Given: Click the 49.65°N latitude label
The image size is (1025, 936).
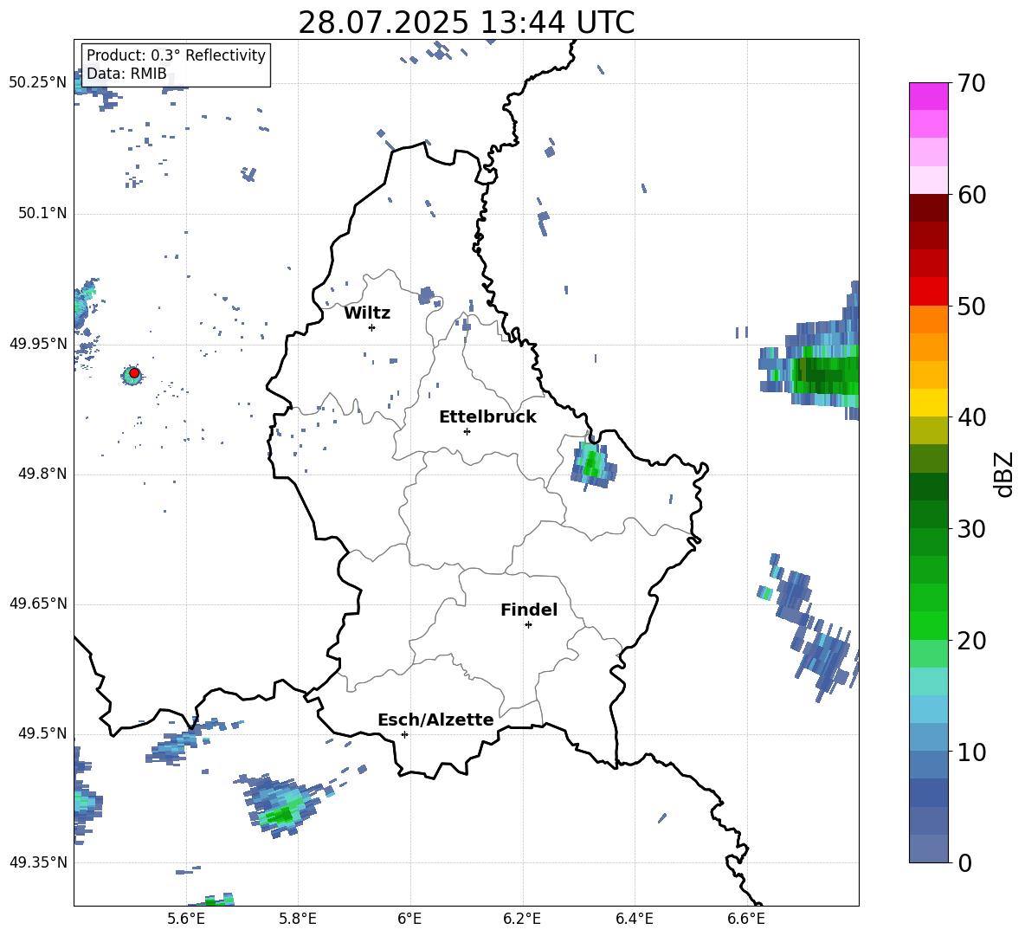Looking at the screenshot, I should 38,604.
